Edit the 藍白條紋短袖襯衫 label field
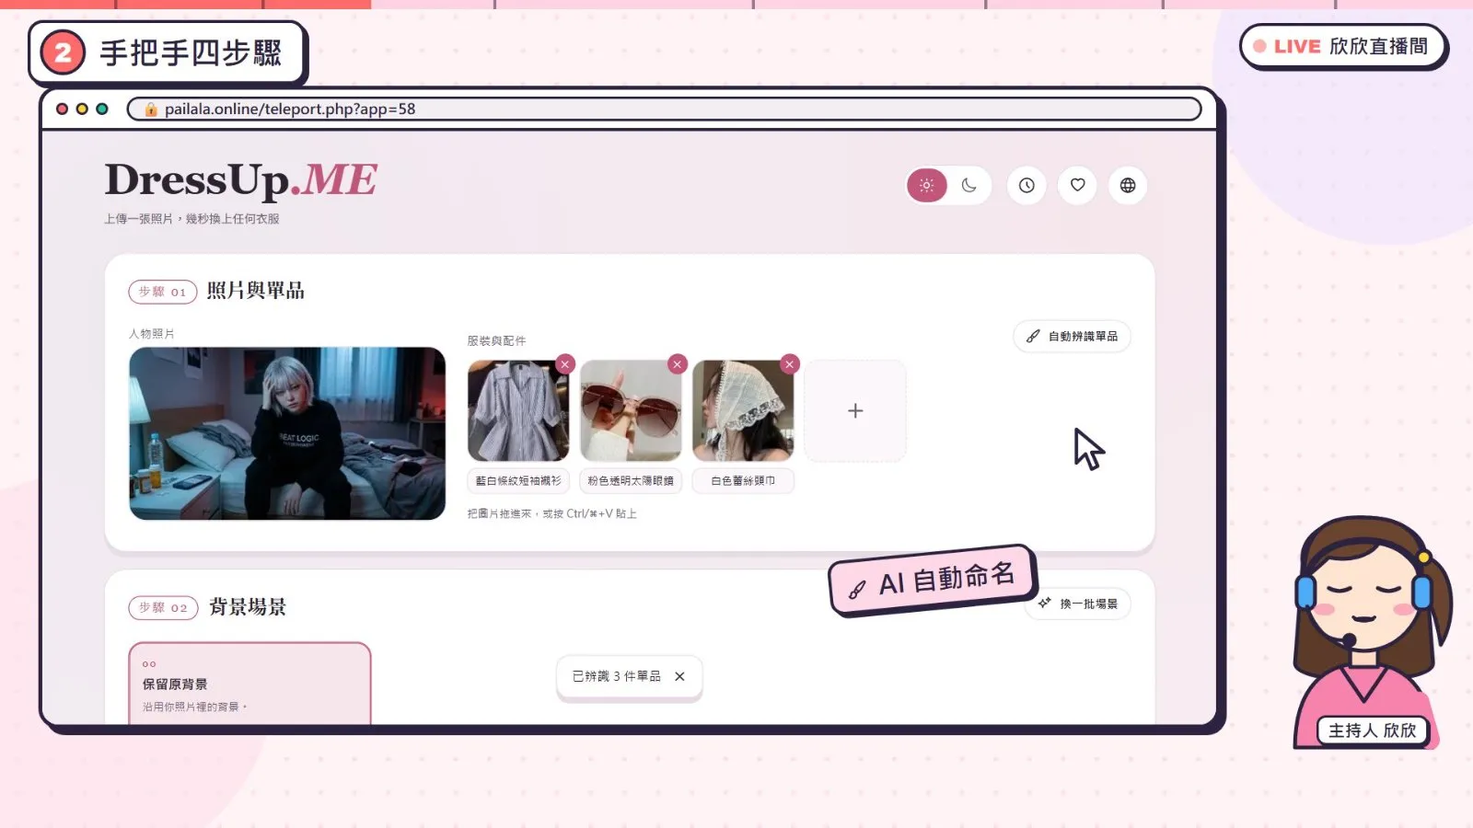Viewport: 1473px width, 828px height. (x=518, y=480)
